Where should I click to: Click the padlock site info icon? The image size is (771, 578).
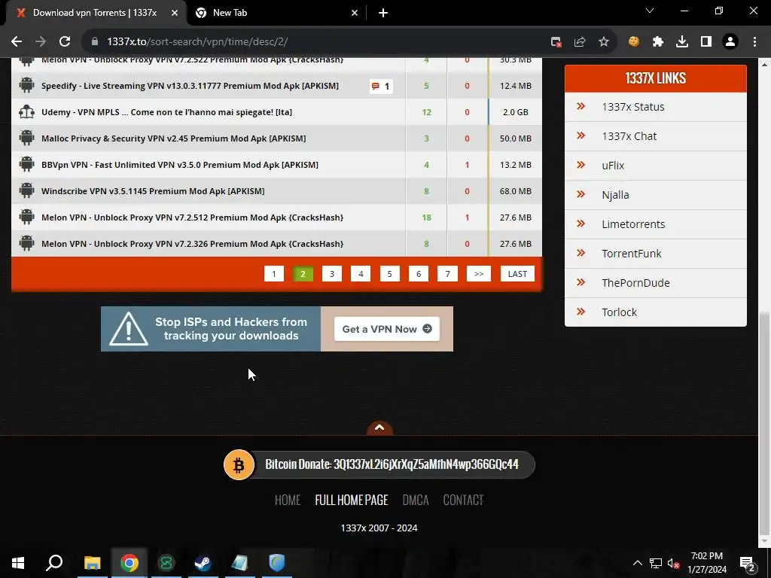95,42
